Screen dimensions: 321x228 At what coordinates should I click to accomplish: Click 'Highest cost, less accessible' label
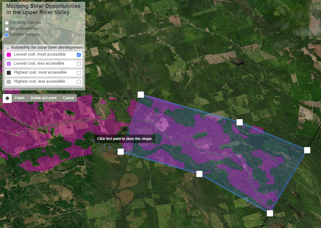40,81
